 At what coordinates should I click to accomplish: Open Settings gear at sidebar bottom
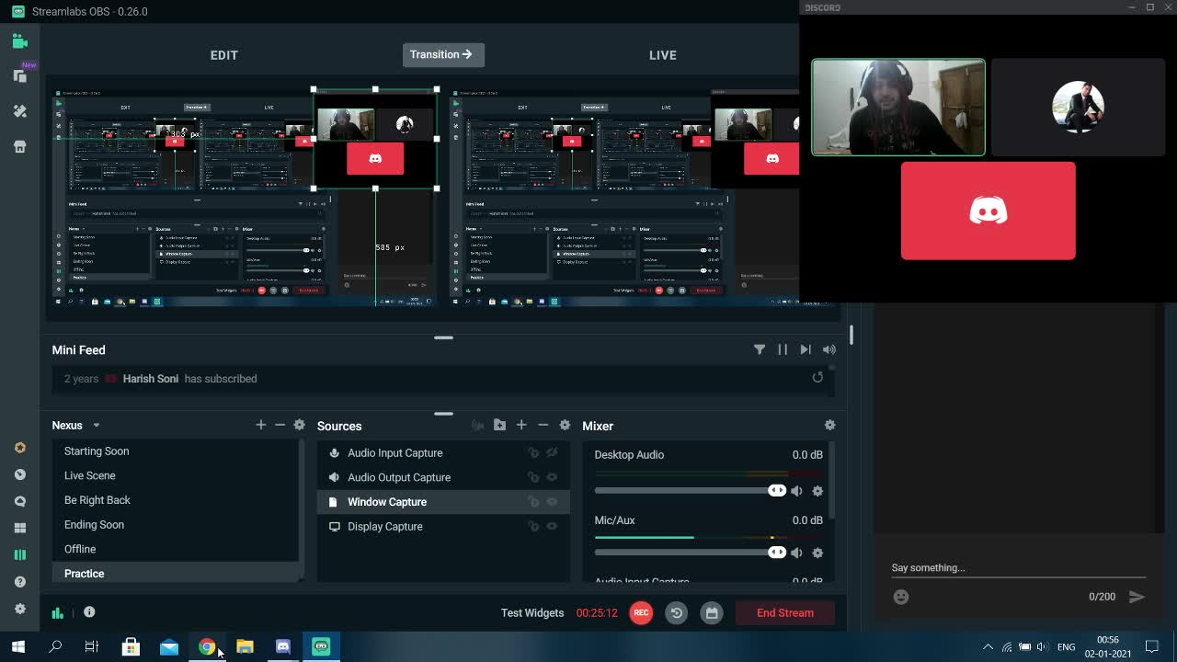pyautogui.click(x=20, y=609)
